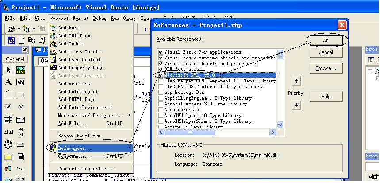Select the OptionButton control tool

tap(21, 107)
